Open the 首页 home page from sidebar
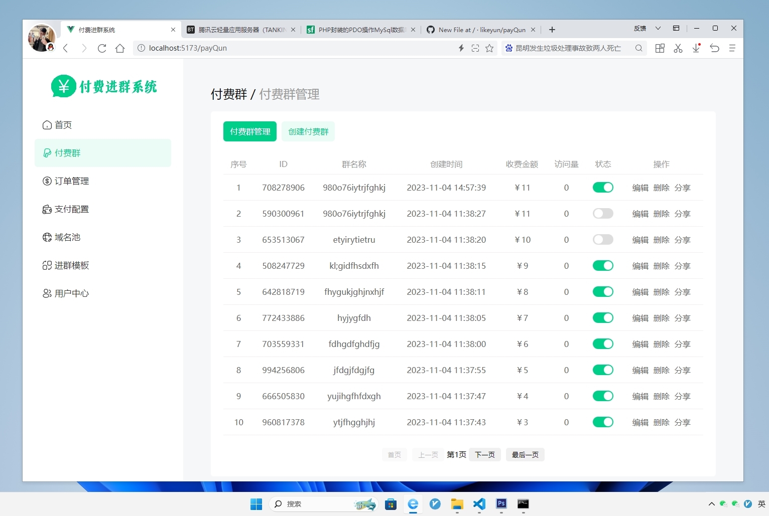 point(63,125)
